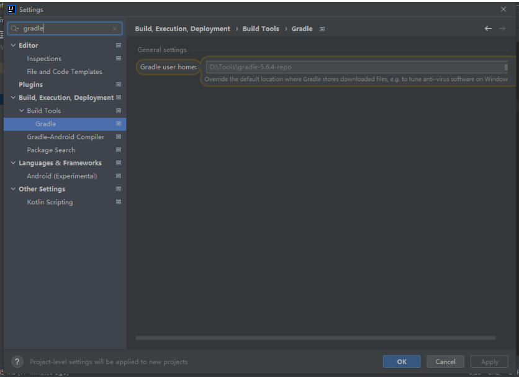Screen dimensions: 519x377
Task: Go forward with the right arrow icon
Action: [x=502, y=29]
